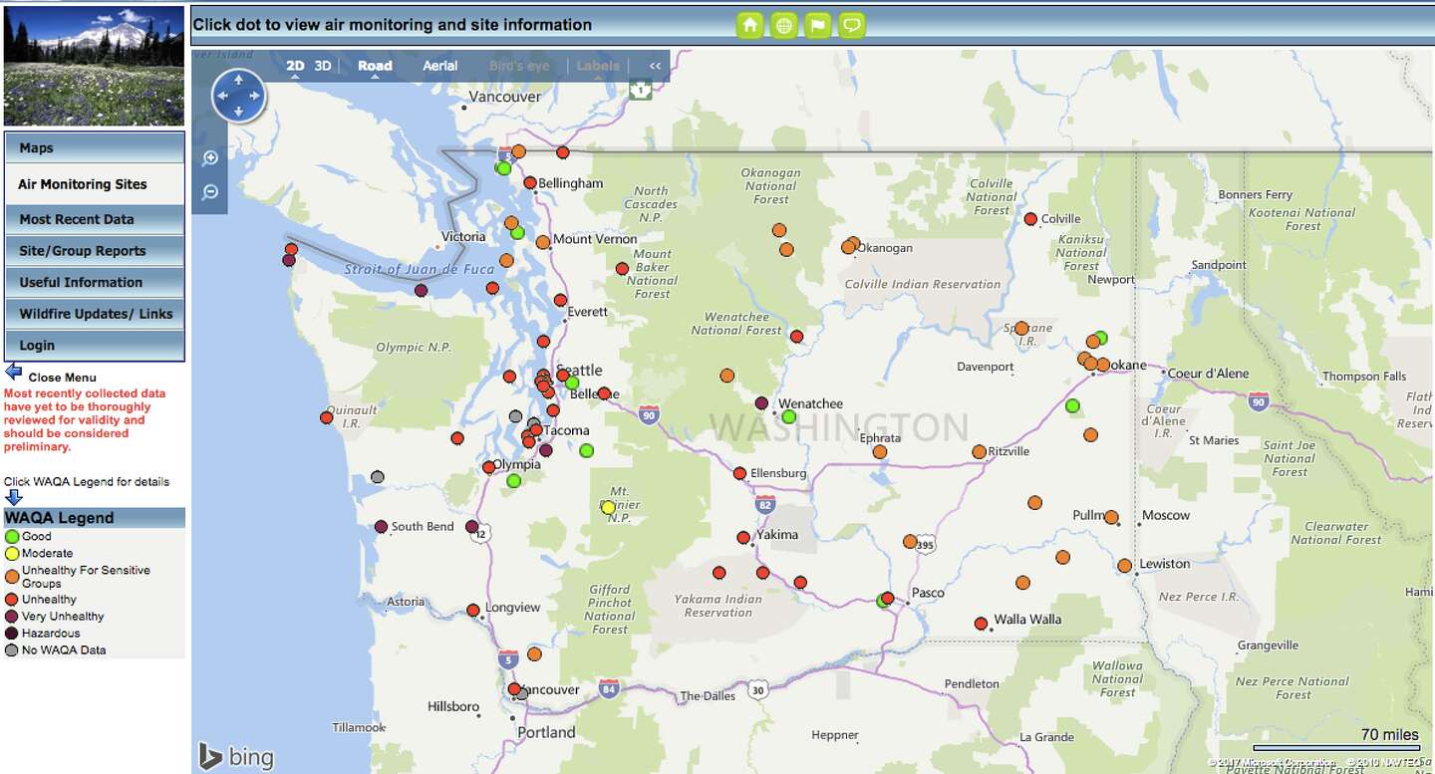
Task: Click the flag icon in the header
Action: click(x=817, y=24)
